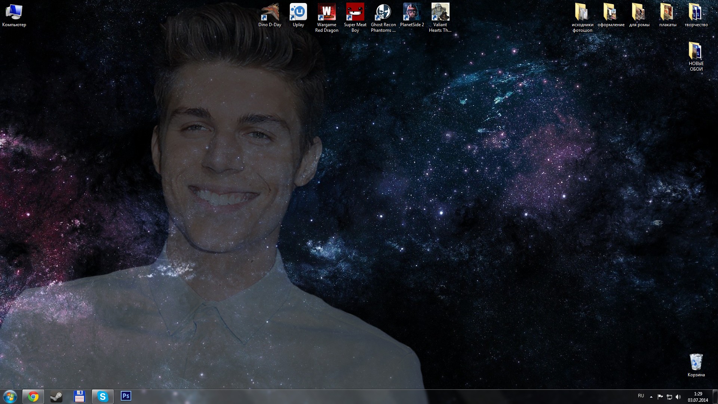The height and width of the screenshot is (404, 718).
Task: Click the Windows Start button
Action: click(x=10, y=397)
